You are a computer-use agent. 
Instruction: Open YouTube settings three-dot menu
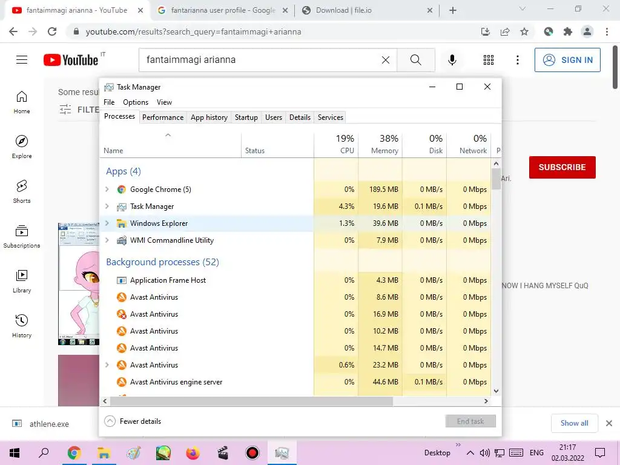tap(517, 60)
